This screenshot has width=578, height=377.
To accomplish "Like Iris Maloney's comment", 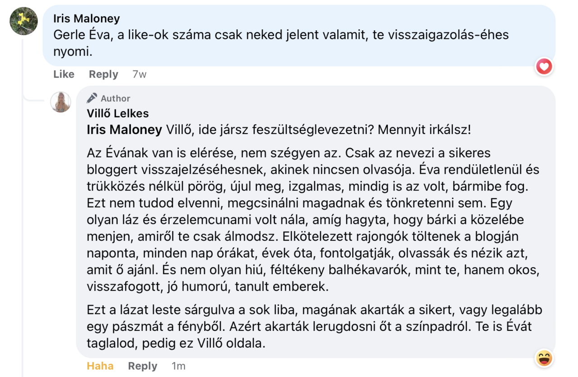I will (64, 74).
